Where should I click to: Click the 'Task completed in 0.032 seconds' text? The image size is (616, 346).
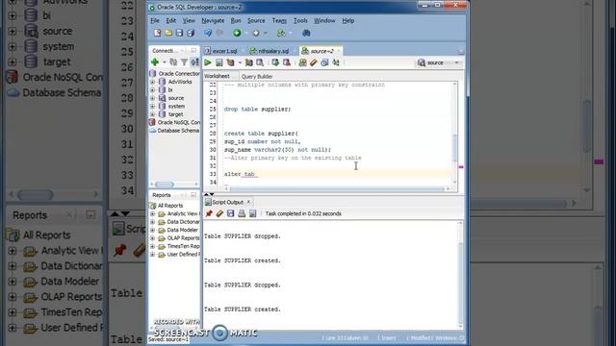pyautogui.click(x=303, y=213)
